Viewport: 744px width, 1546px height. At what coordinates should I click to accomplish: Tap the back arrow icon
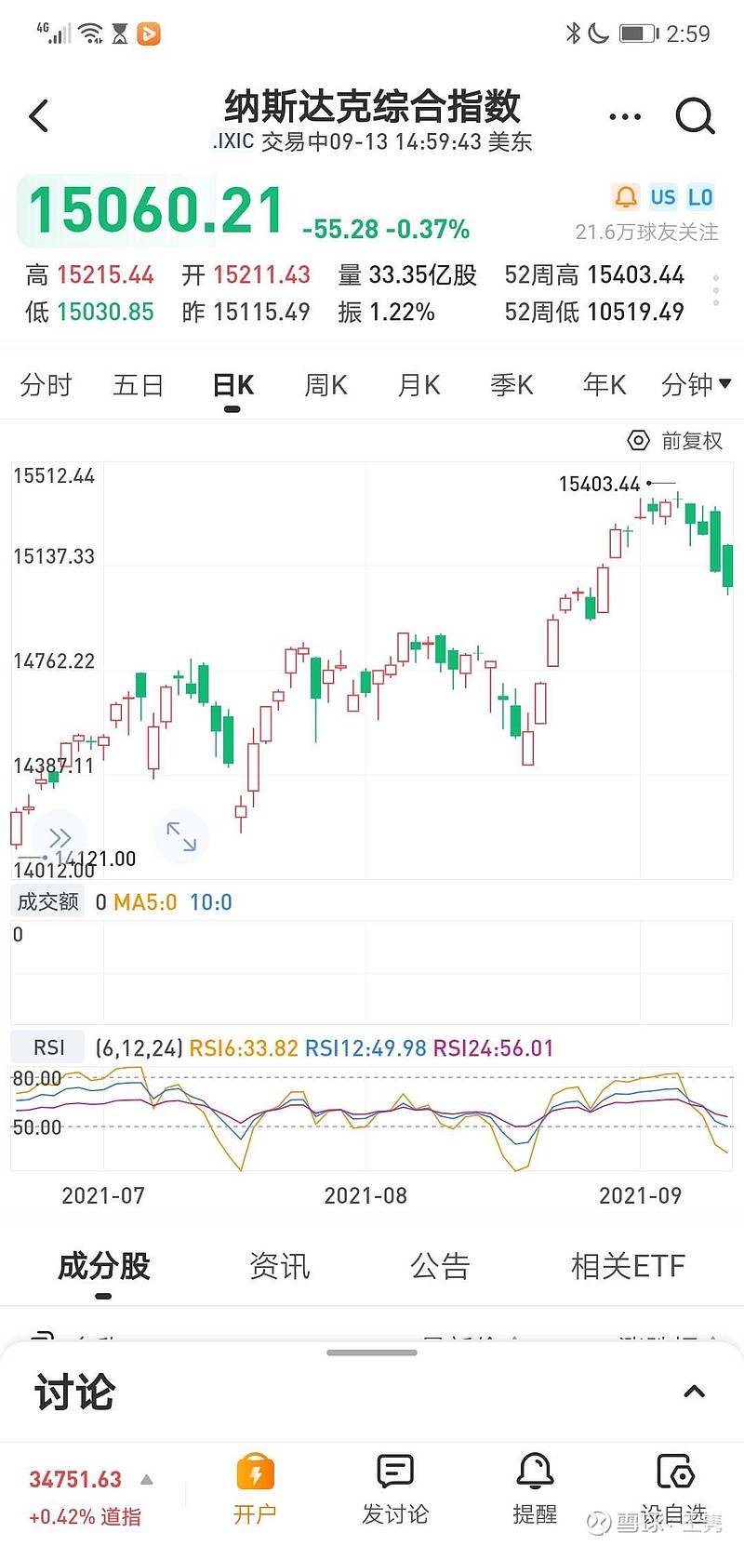(x=38, y=116)
